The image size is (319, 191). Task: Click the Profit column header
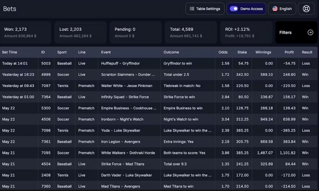(289, 52)
